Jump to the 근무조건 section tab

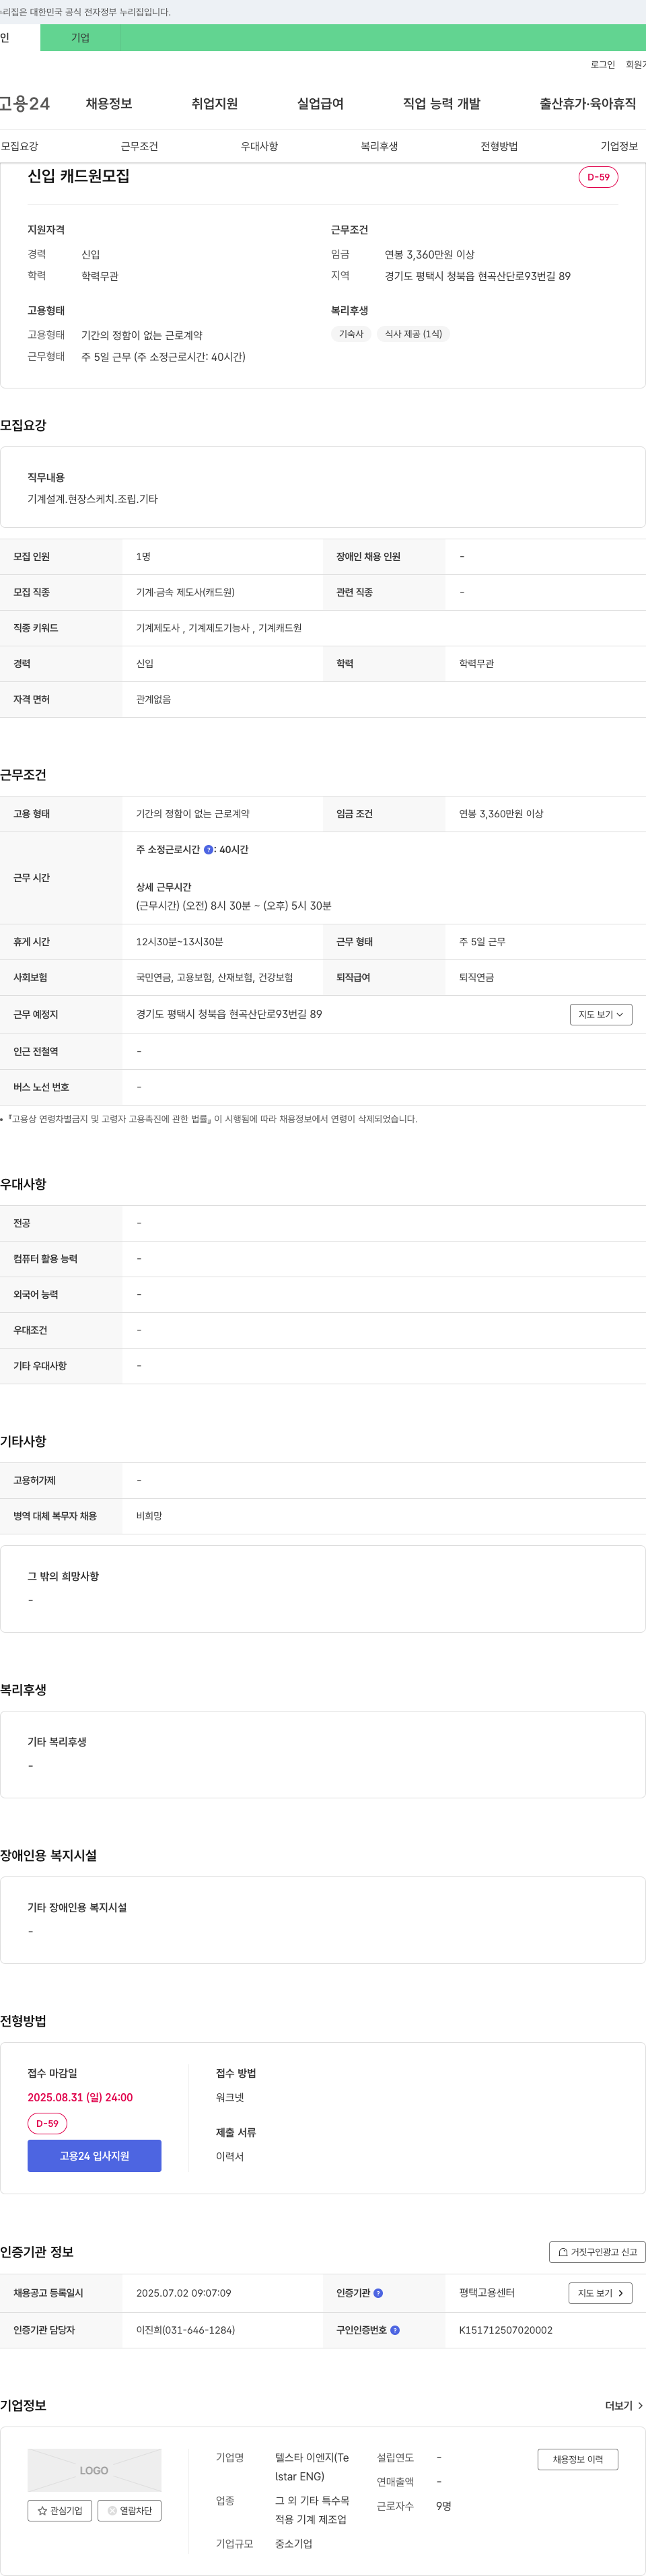[139, 146]
